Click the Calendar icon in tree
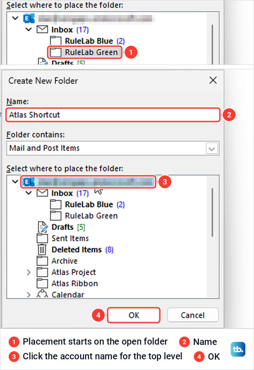The image size is (254, 370). (42, 294)
